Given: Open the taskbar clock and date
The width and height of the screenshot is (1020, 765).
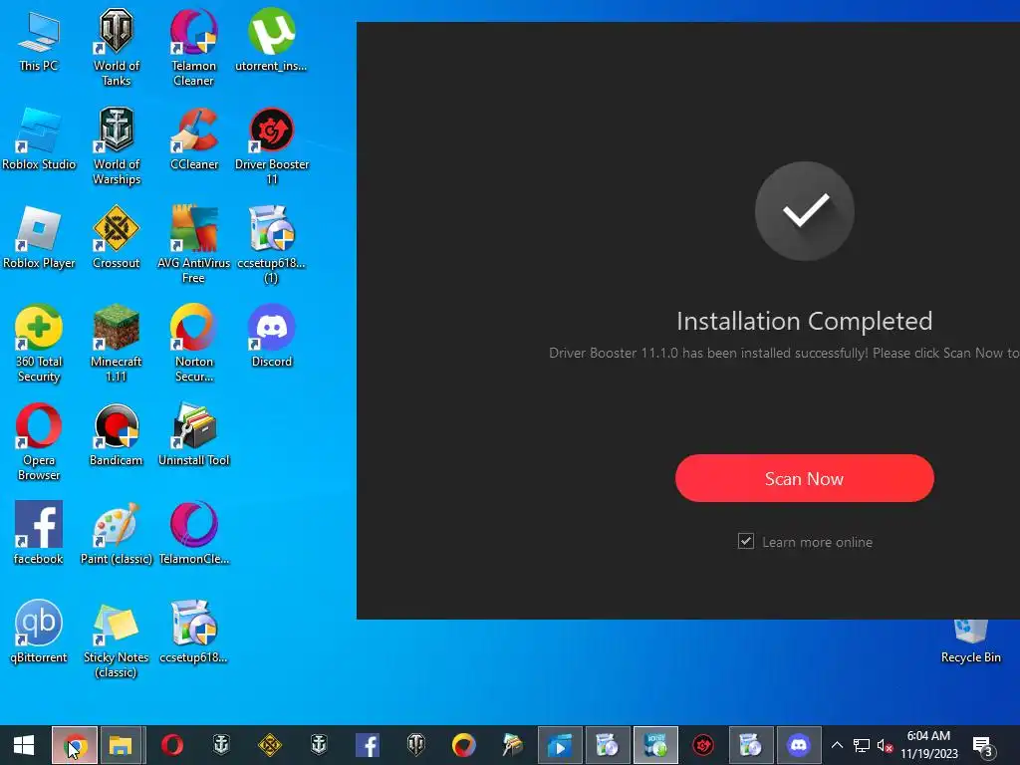Looking at the screenshot, I should point(929,745).
